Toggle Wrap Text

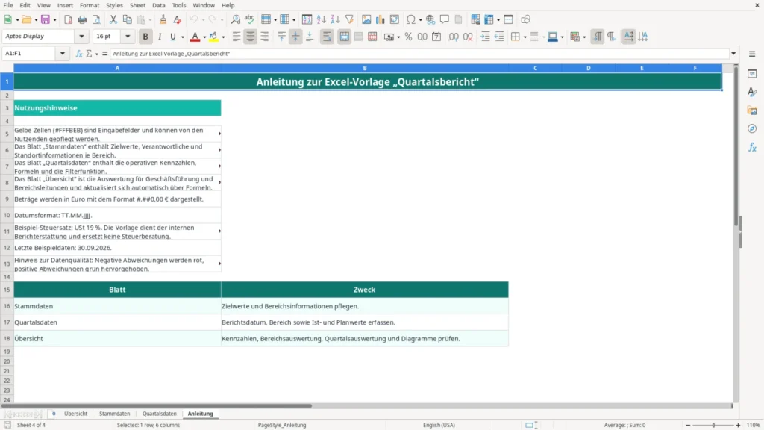pos(327,37)
